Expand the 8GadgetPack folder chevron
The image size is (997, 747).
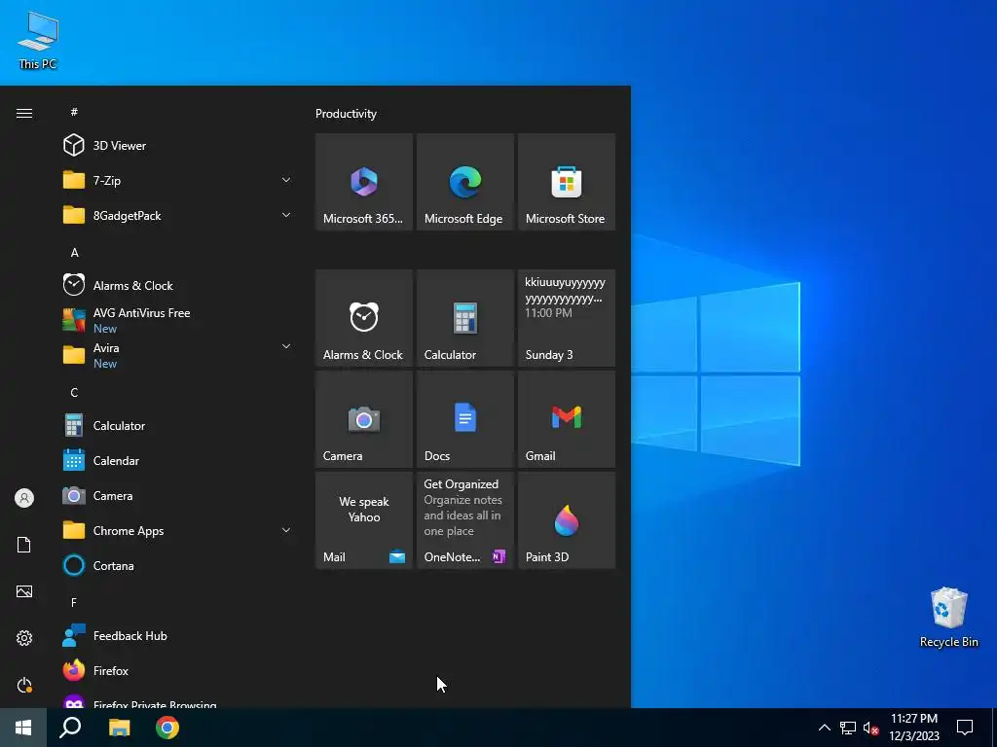[x=286, y=215]
